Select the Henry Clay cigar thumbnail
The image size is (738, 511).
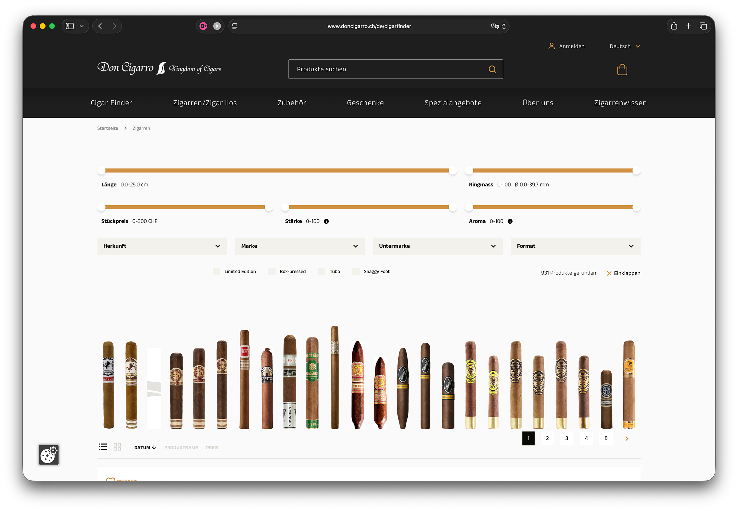pyautogui.click(x=244, y=379)
